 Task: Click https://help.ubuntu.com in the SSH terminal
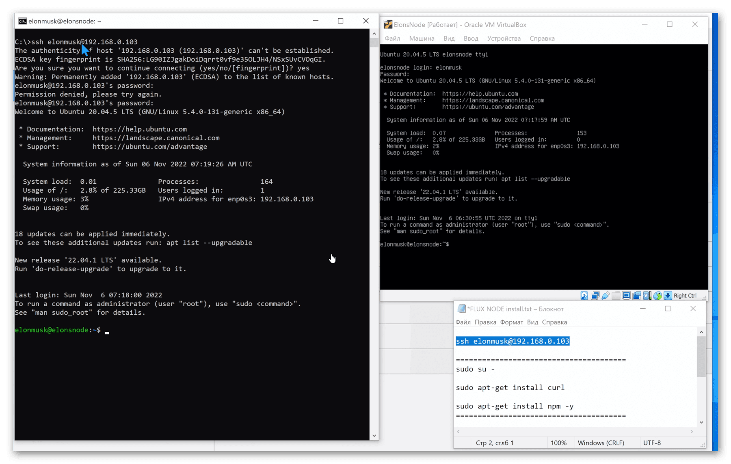pos(140,129)
